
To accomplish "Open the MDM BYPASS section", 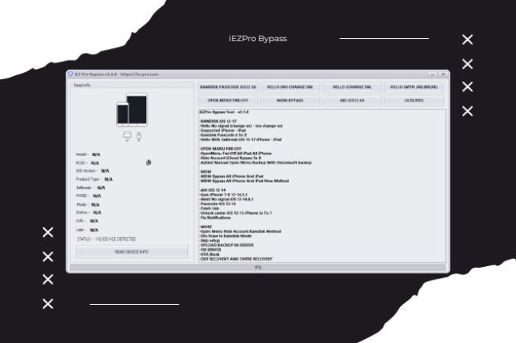I will coord(290,101).
